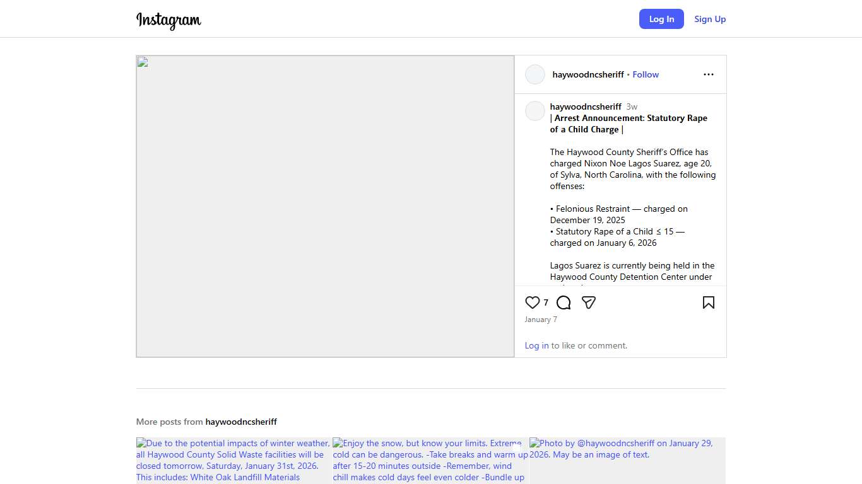Open haywoodncsheriff username in post header
862x484 pixels.
pos(587,74)
